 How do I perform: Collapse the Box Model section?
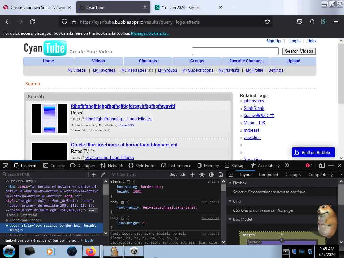230,219
